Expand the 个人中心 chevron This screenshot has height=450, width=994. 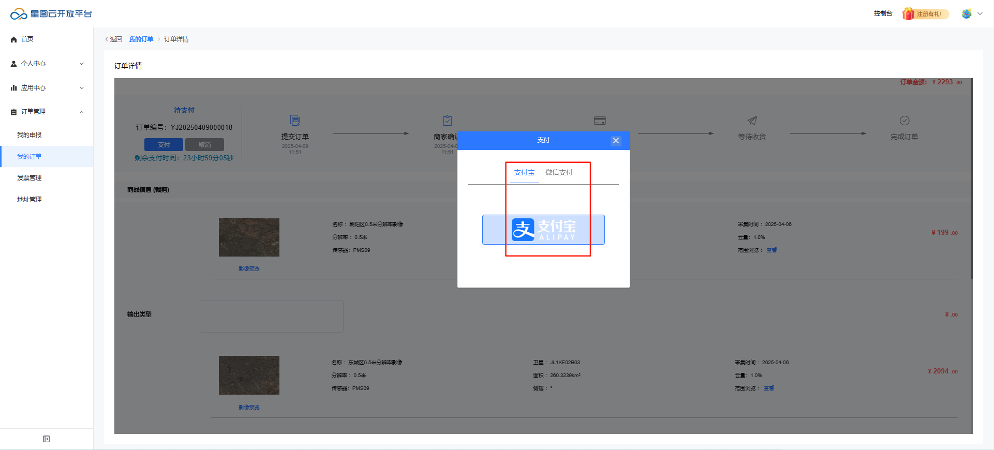point(82,64)
